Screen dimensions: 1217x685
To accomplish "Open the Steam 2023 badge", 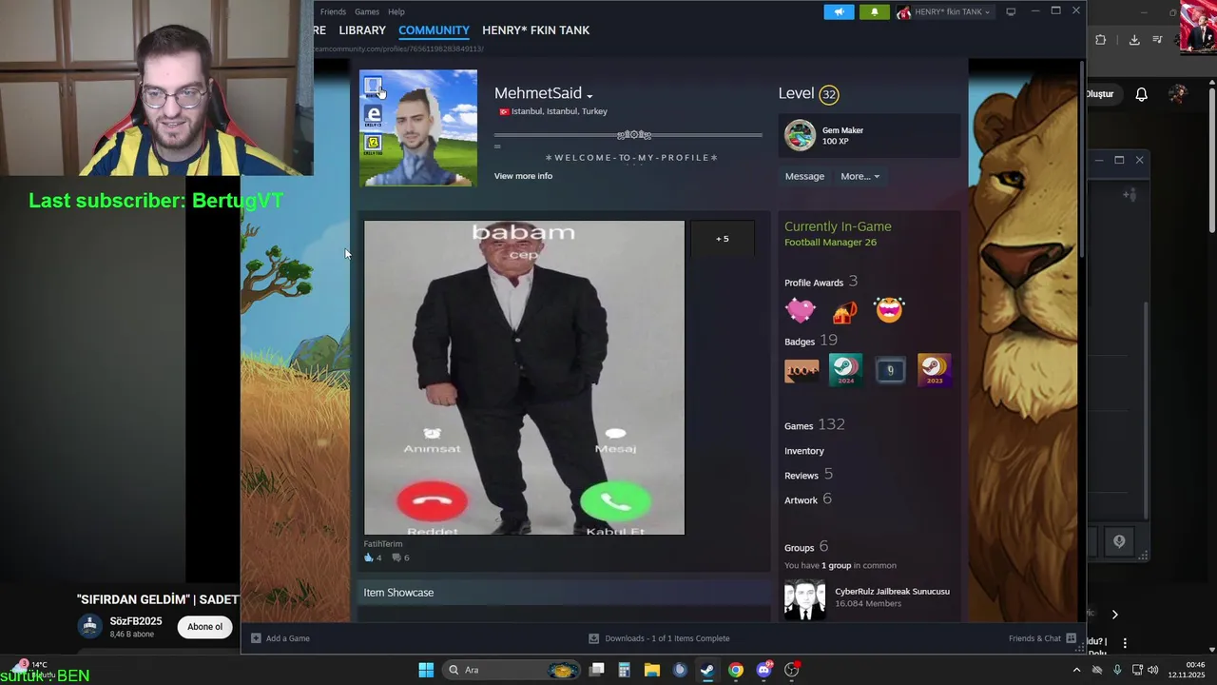I will [x=934, y=370].
